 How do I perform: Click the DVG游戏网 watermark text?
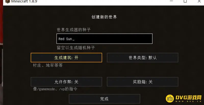click(188, 98)
